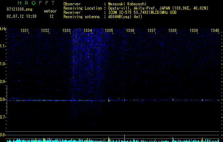Viewport: 223px width, 142px height.
Task: Click the HROFFT title text
Action: click(x=37, y=3)
